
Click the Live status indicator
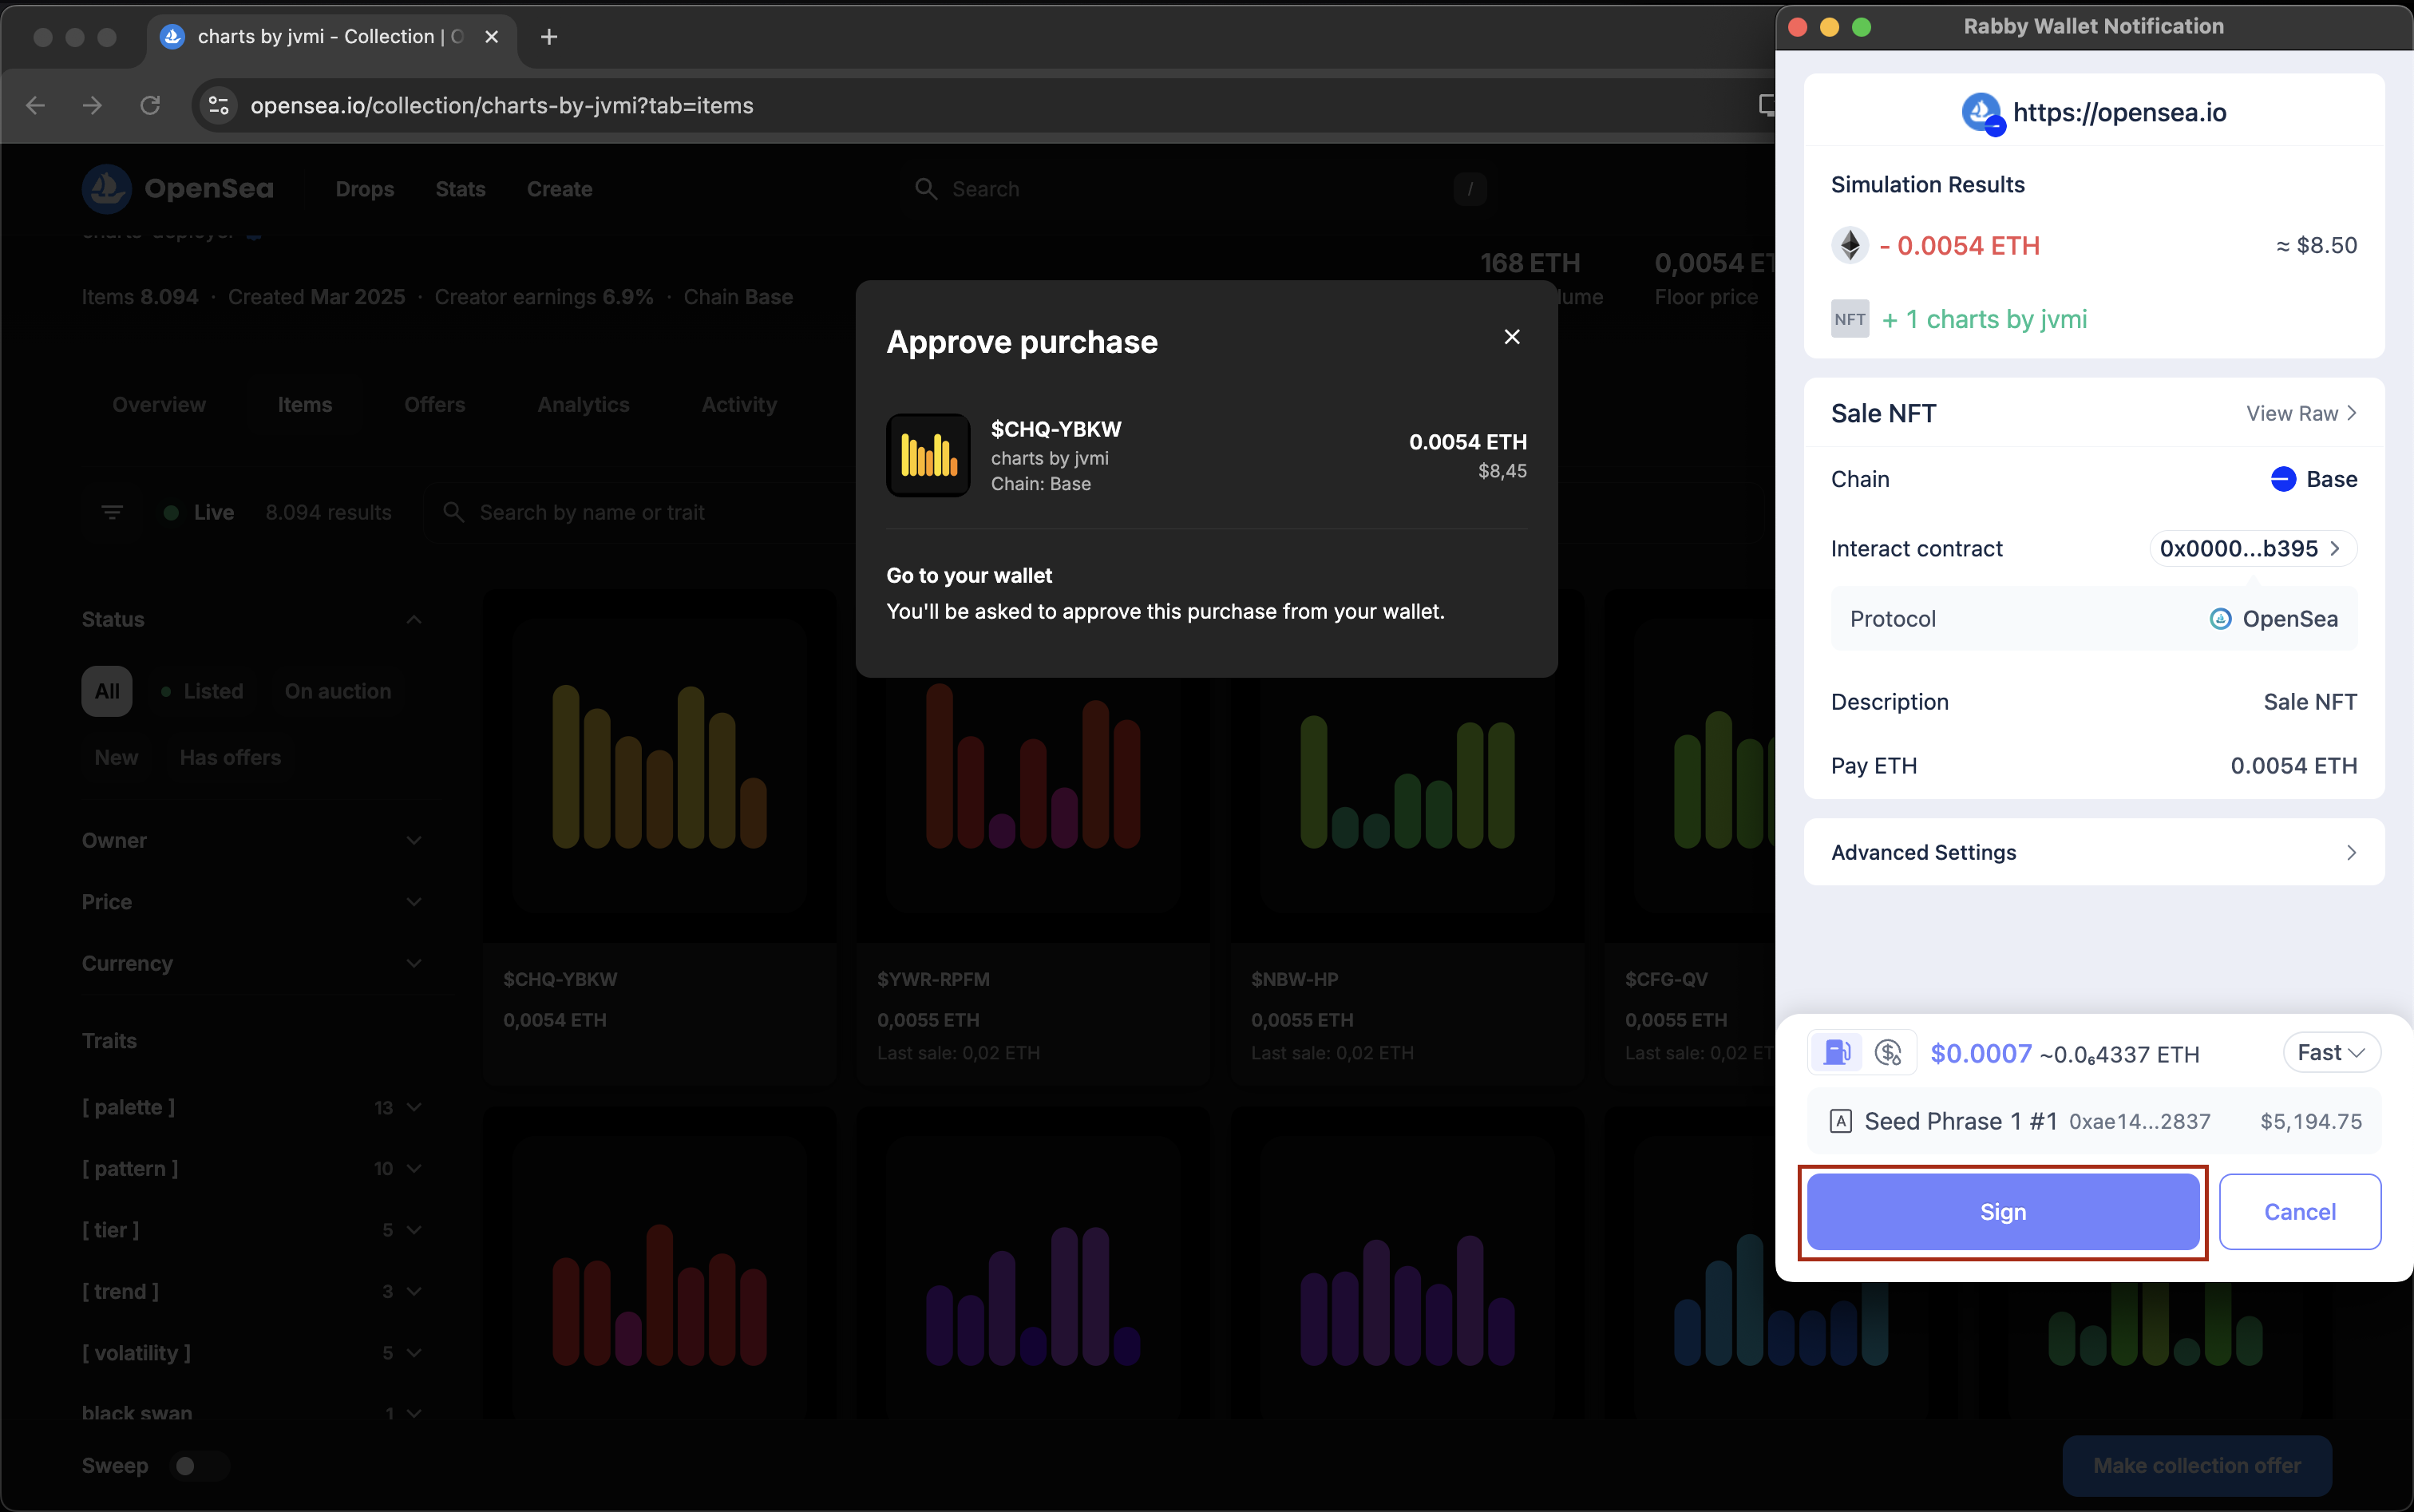pyautogui.click(x=199, y=512)
